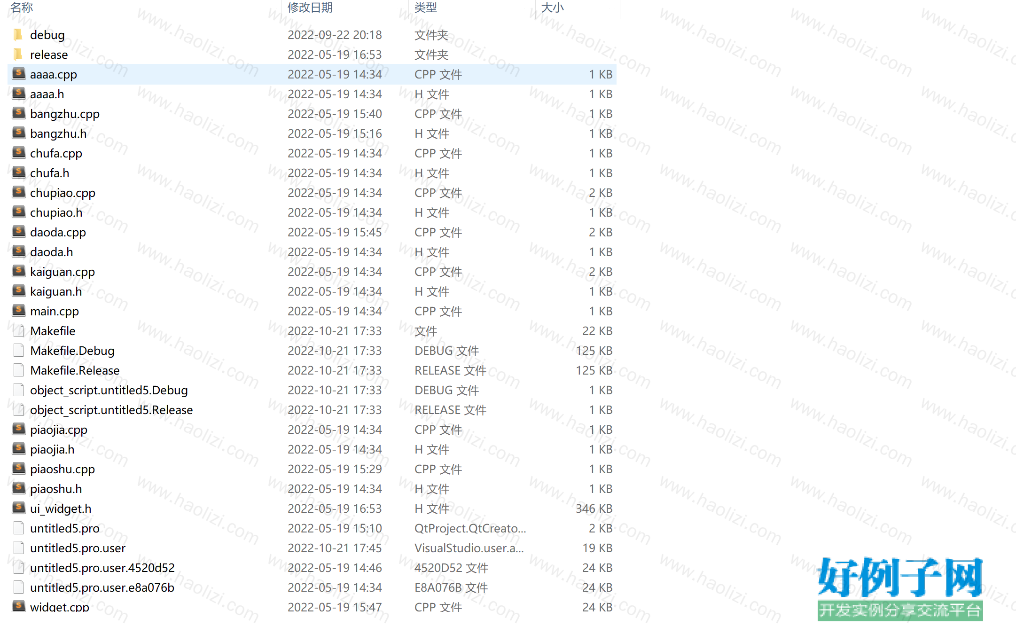Click the E8A076B 文件 type cell
This screenshot has width=1016, height=626.
click(451, 587)
